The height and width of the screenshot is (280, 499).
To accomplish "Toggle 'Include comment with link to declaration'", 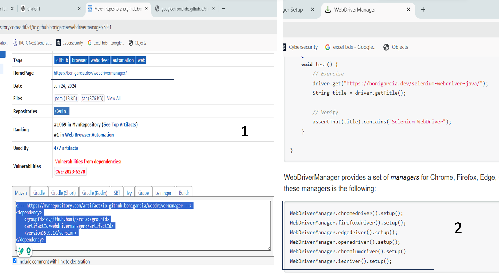I will 15,261.
